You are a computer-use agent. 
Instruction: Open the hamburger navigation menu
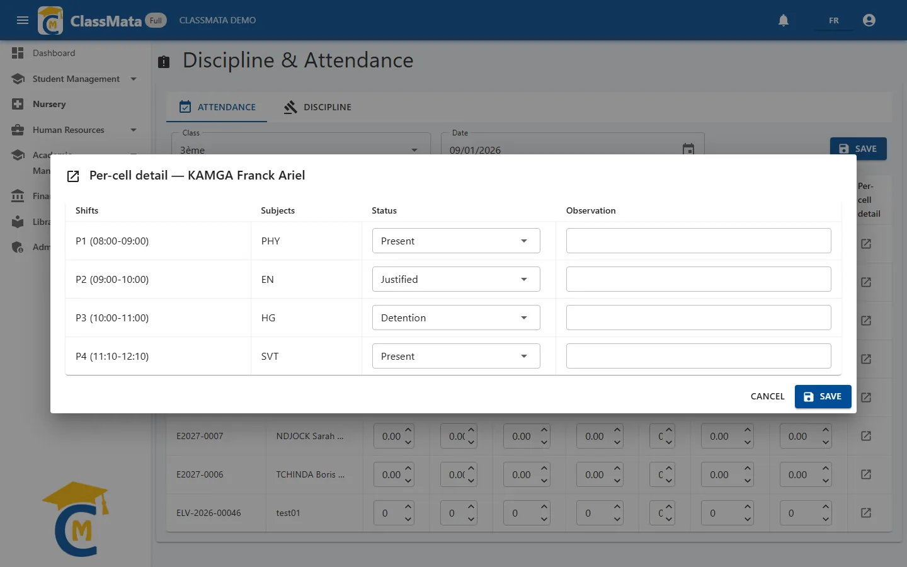(23, 20)
